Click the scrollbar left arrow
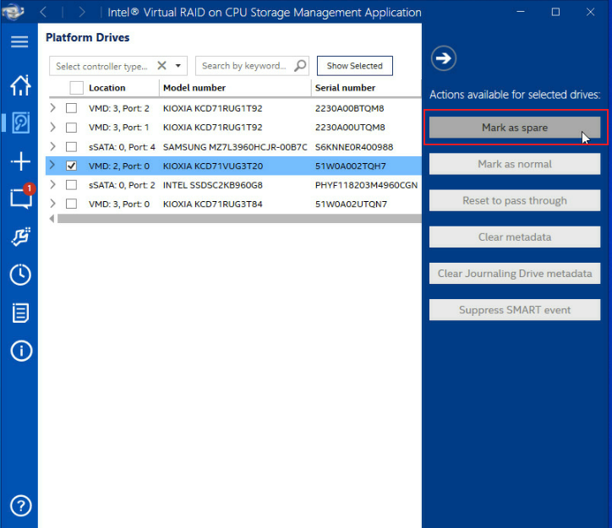This screenshot has width=612, height=528. pos(52,219)
